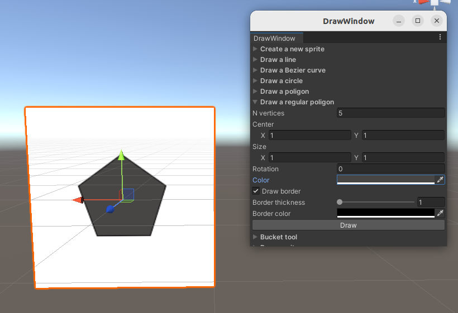This screenshot has width=458, height=313.
Task: Click the Border thickness slider handle
Action: click(340, 202)
